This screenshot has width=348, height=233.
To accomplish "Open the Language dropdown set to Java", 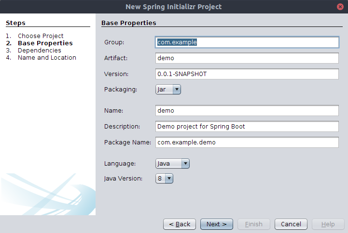I will click(x=172, y=164).
